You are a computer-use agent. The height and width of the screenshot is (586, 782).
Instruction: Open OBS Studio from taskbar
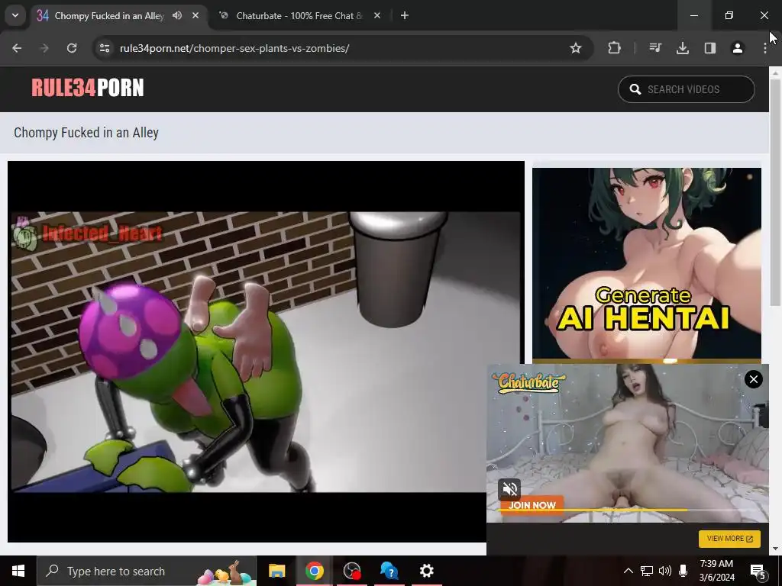pos(352,571)
